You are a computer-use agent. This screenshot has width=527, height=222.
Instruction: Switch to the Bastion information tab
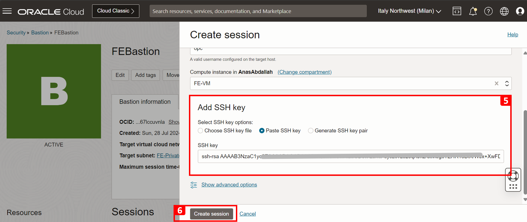coord(145,102)
